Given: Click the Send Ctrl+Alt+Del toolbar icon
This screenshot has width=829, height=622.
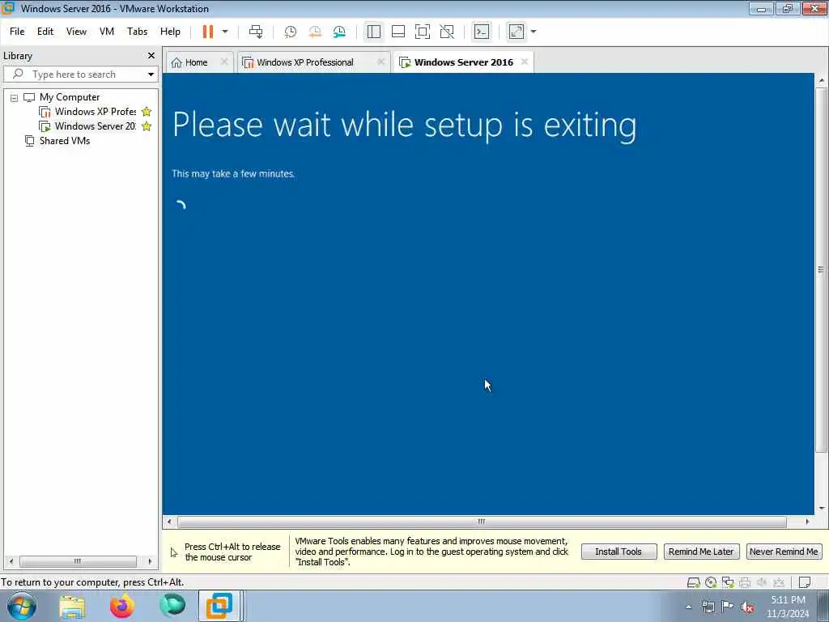Looking at the screenshot, I should click(x=256, y=32).
